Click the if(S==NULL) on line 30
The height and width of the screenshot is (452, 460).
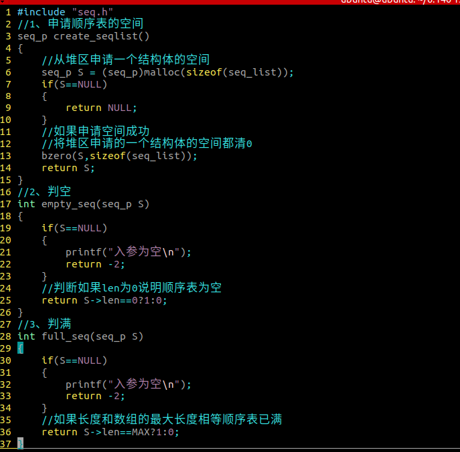pyautogui.click(x=74, y=360)
